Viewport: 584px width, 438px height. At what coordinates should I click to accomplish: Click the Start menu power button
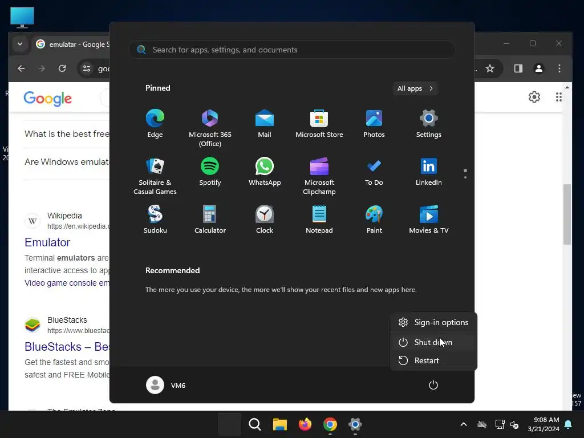(433, 385)
